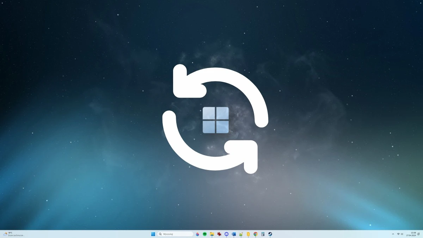Expand the hidden system tray icons

(x=393, y=234)
